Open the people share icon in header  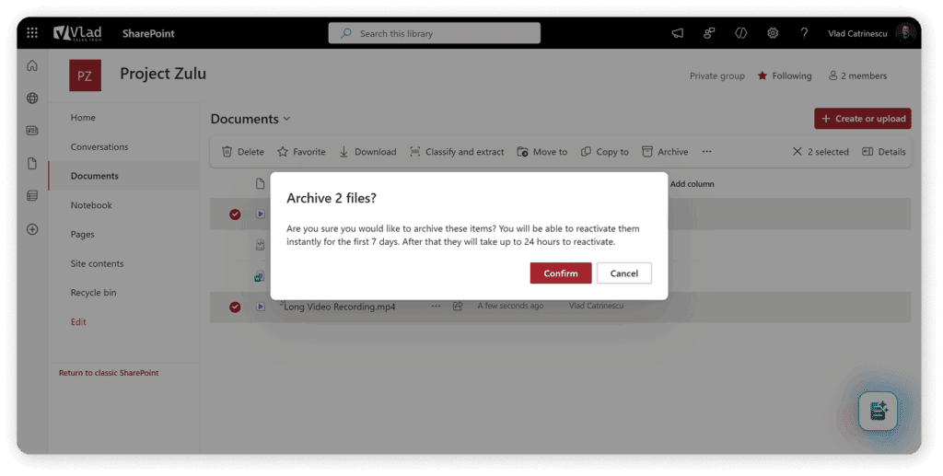pos(709,34)
